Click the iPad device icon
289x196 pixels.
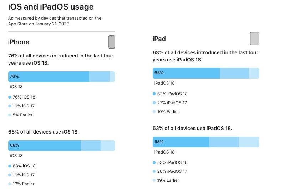point(254,39)
